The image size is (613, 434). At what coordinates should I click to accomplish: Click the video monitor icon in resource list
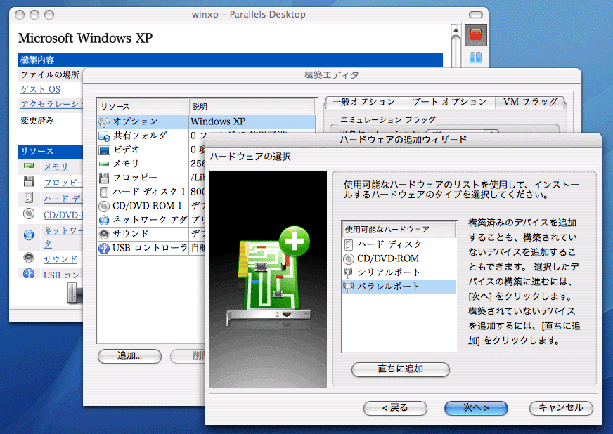[x=104, y=150]
